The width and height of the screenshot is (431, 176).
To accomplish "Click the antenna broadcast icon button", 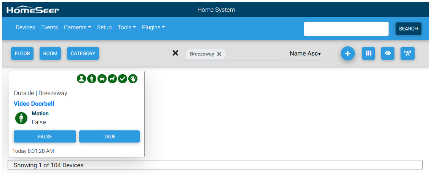I will tap(407, 54).
